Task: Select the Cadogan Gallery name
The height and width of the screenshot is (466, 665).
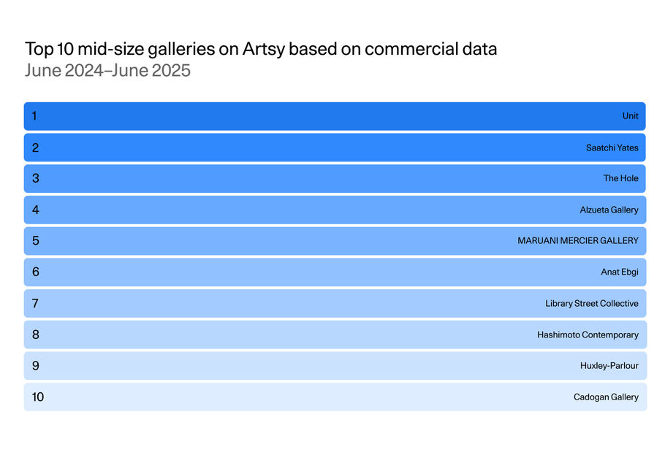Action: tap(606, 397)
